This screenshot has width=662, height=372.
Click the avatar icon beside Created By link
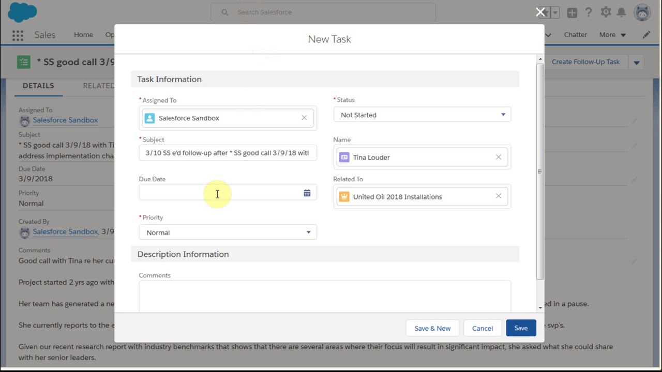pos(24,232)
